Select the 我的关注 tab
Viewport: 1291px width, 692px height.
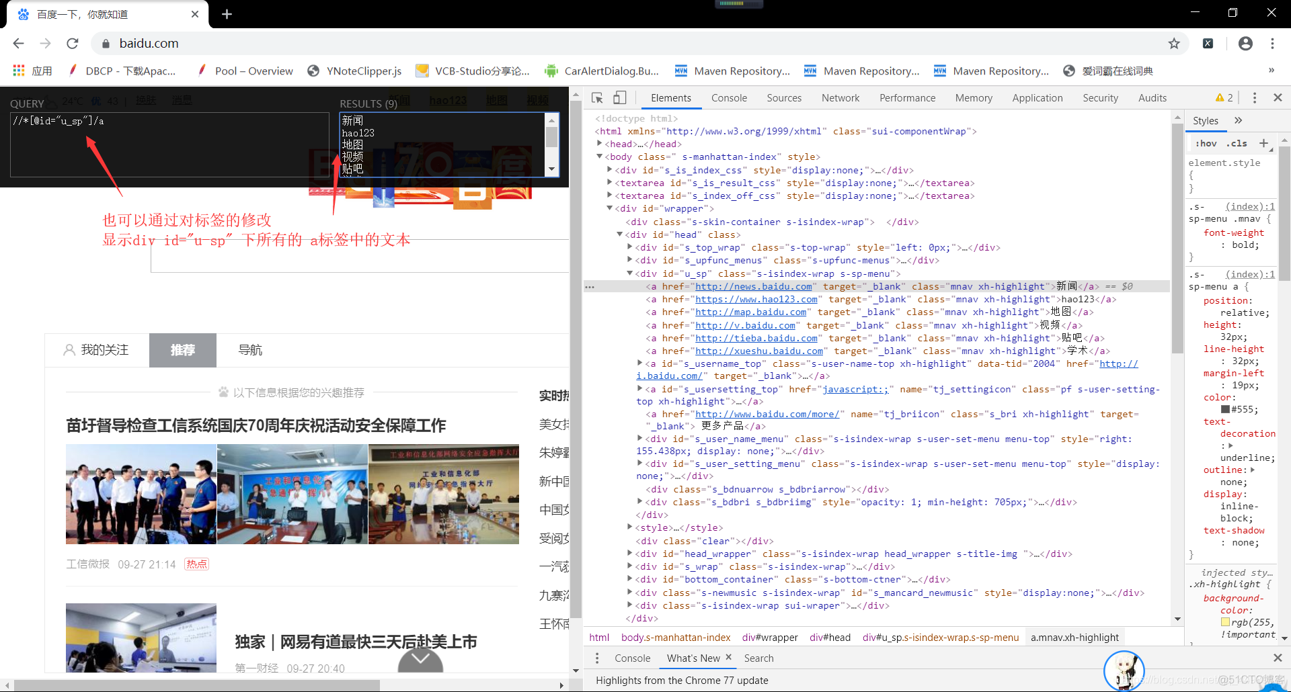click(x=96, y=350)
